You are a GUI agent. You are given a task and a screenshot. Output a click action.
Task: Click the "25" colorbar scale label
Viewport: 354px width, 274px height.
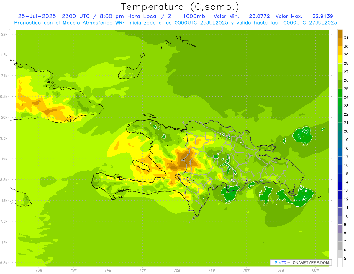(346, 89)
